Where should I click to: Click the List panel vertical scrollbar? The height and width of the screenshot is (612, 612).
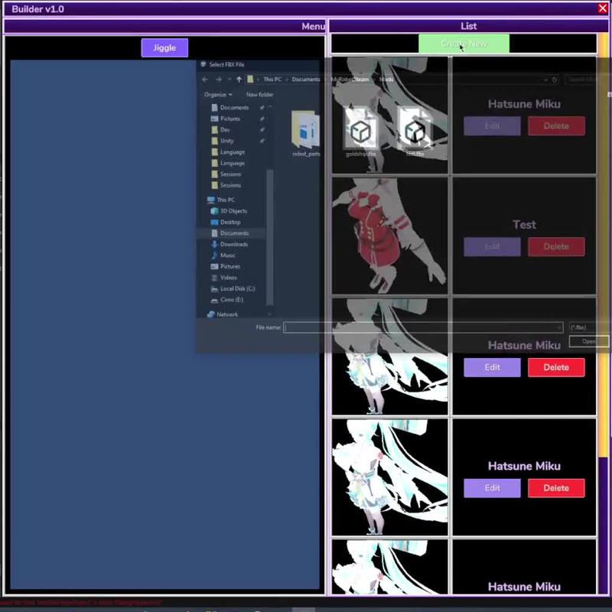coord(604,245)
